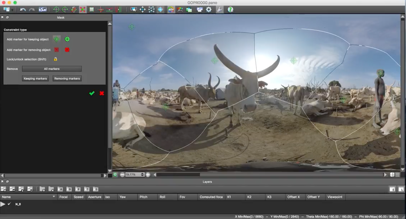
Task: Toggle the grid view button beside the scrollbar
Action: (397, 175)
